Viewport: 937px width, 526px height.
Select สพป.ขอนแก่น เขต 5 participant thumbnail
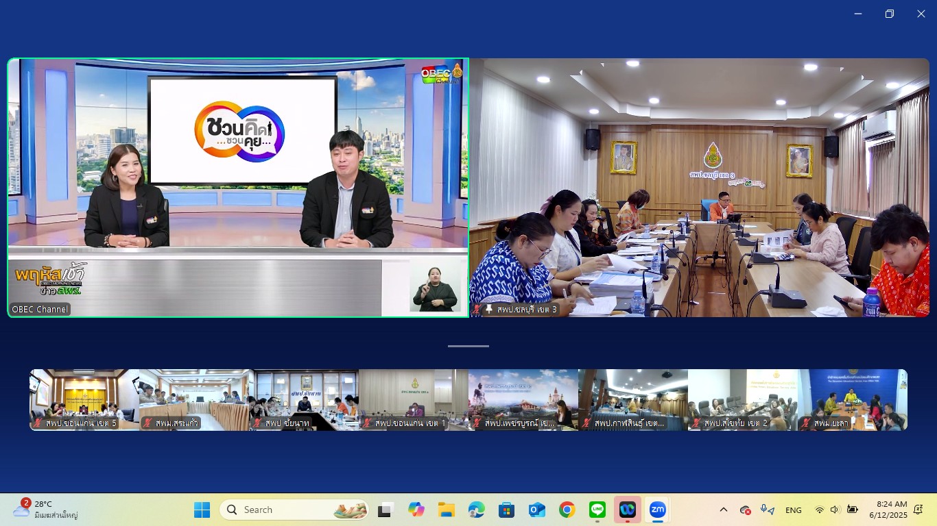(84, 399)
